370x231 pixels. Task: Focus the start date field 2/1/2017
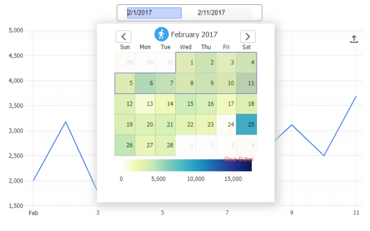(x=154, y=13)
